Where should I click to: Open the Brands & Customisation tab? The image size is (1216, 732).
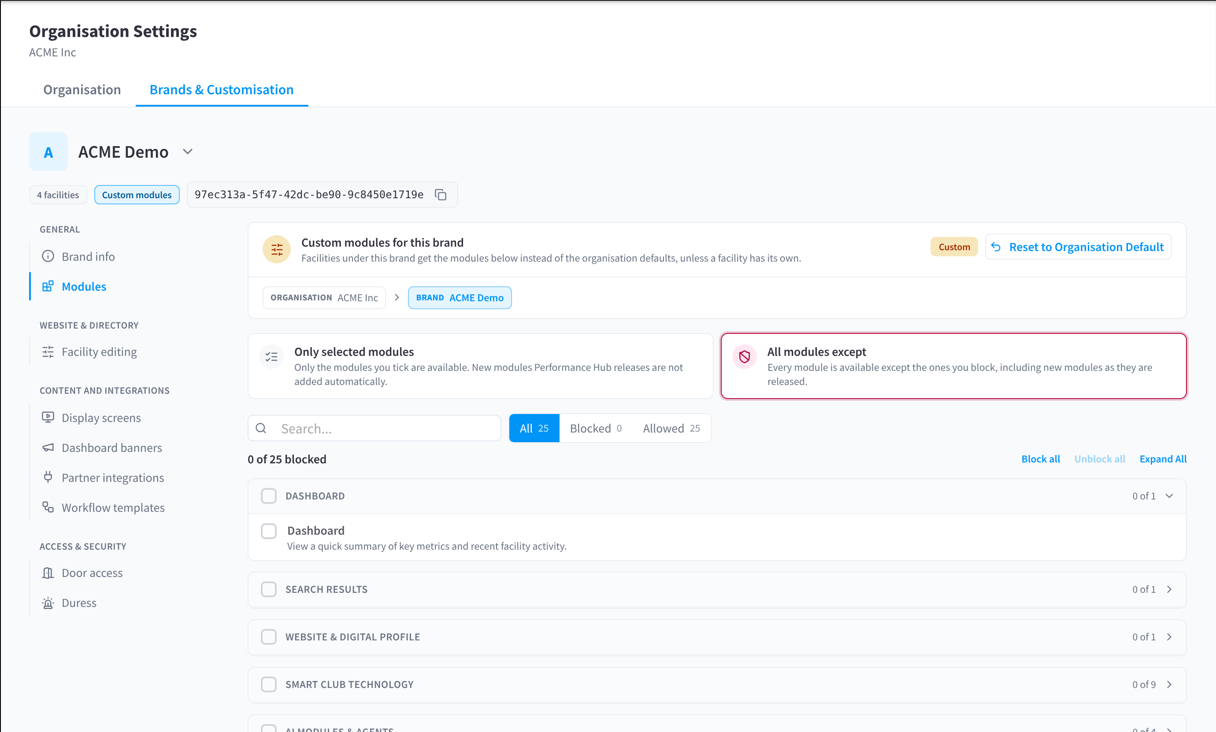(222, 90)
